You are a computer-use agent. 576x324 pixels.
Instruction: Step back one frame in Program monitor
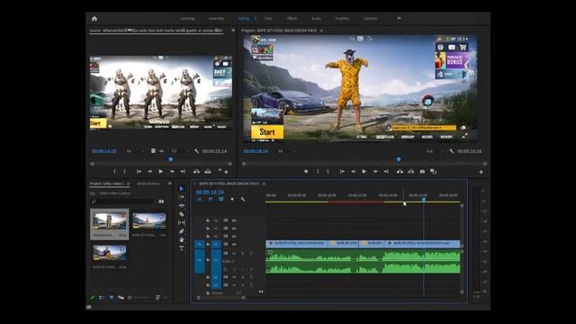coord(353,171)
